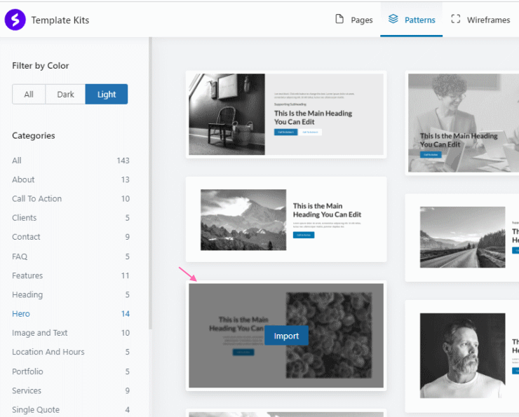Screen dimensions: 519x417
Task: Filter by FAQ category
Action: [71, 257]
